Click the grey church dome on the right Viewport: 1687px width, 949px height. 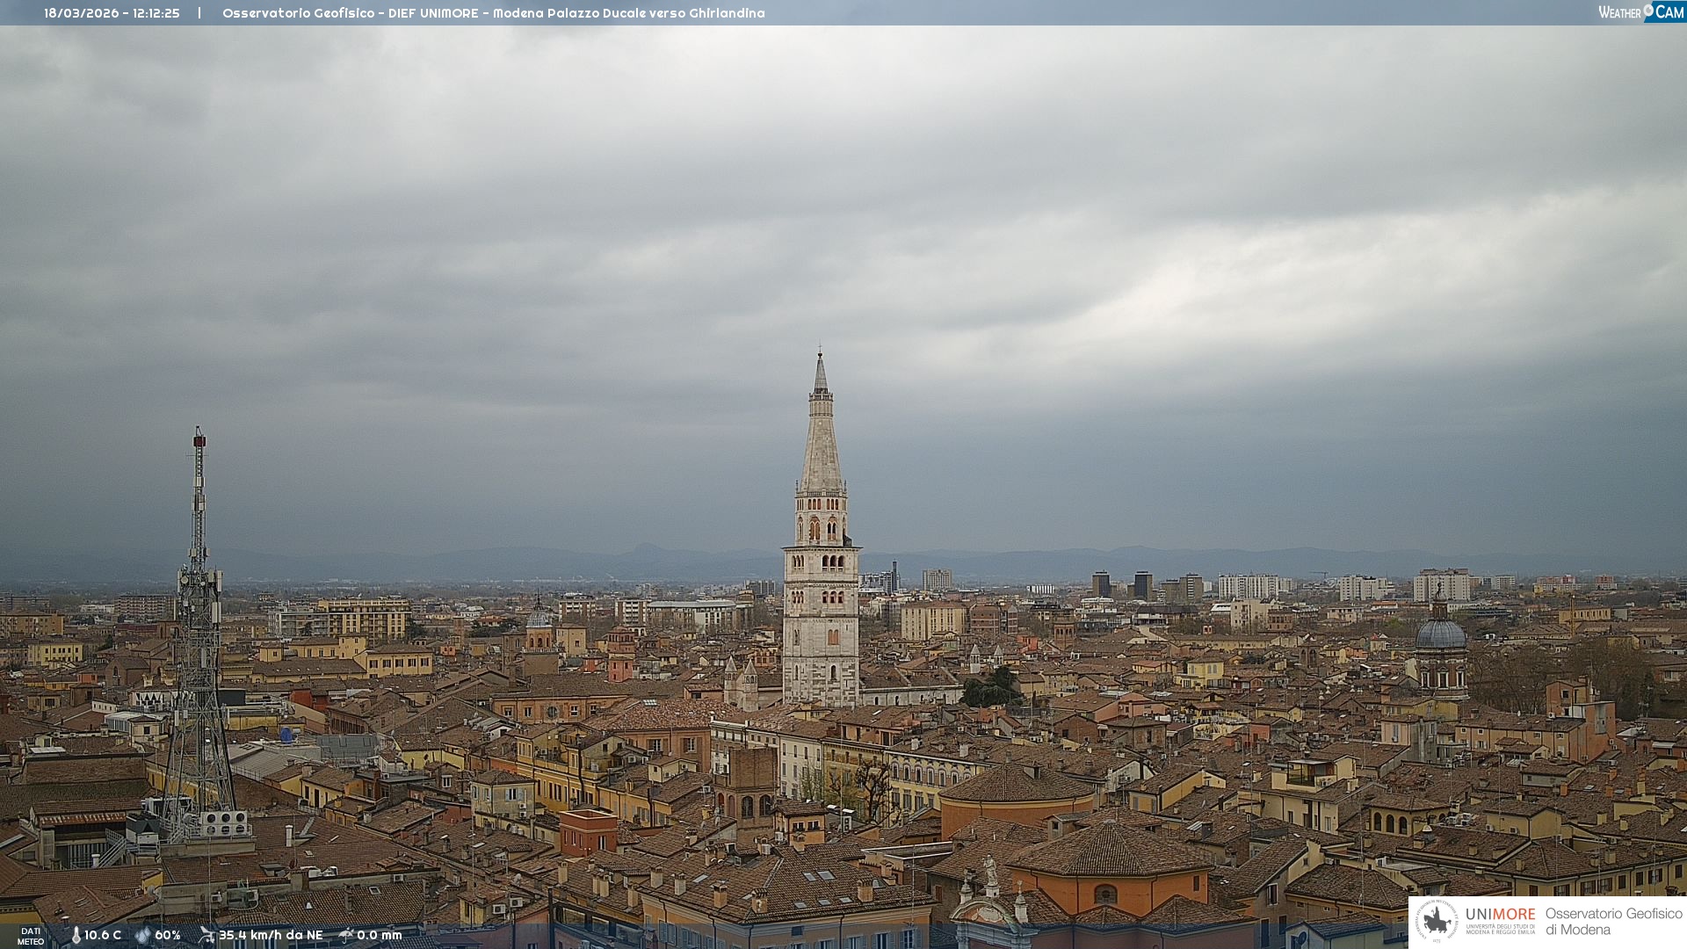pos(1441,634)
